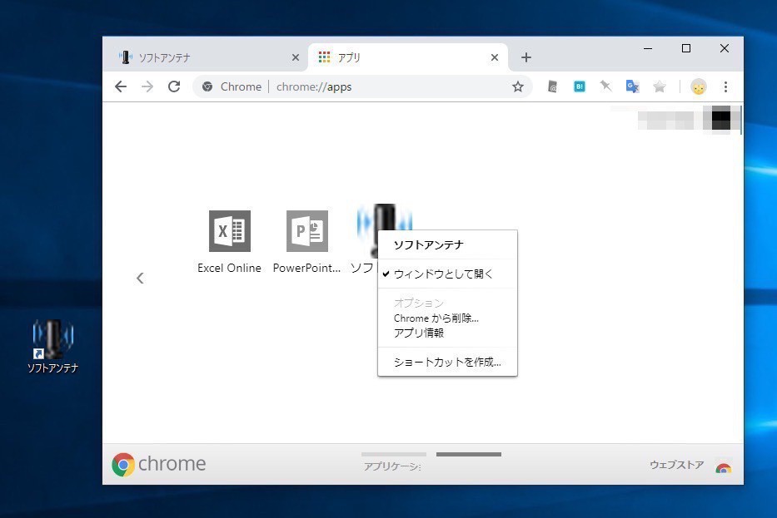Open Chrome's three-dot menu
Viewport: 777px width, 518px height.
[x=725, y=87]
